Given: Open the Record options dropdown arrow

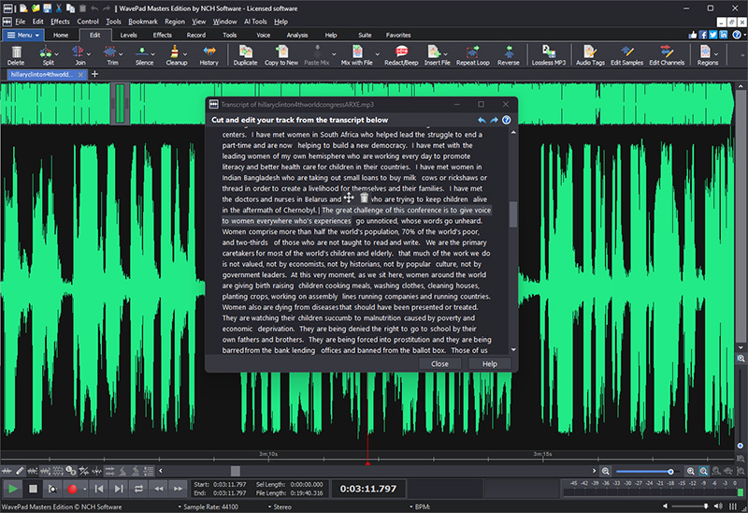Looking at the screenshot, I should (84, 489).
